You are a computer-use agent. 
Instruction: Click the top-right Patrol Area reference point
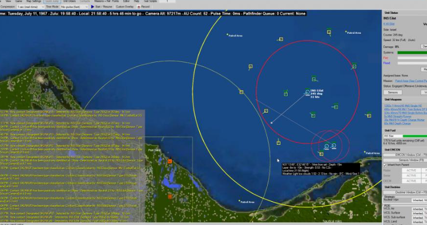346,32
